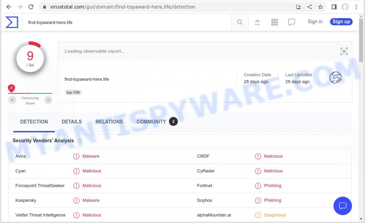Open the blue chat bubble button
This screenshot has height=223, width=365.
(x=342, y=206)
